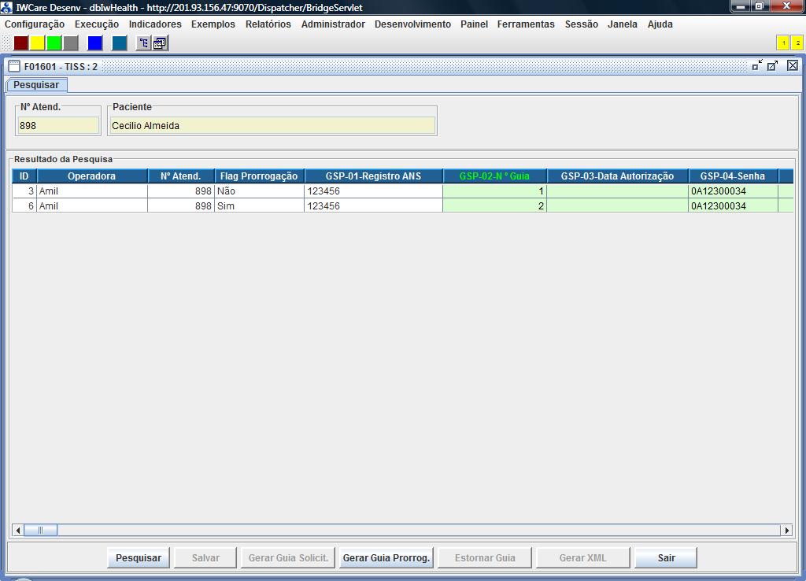The image size is (806, 581).
Task: Open the Relatórios menu
Action: tap(268, 24)
